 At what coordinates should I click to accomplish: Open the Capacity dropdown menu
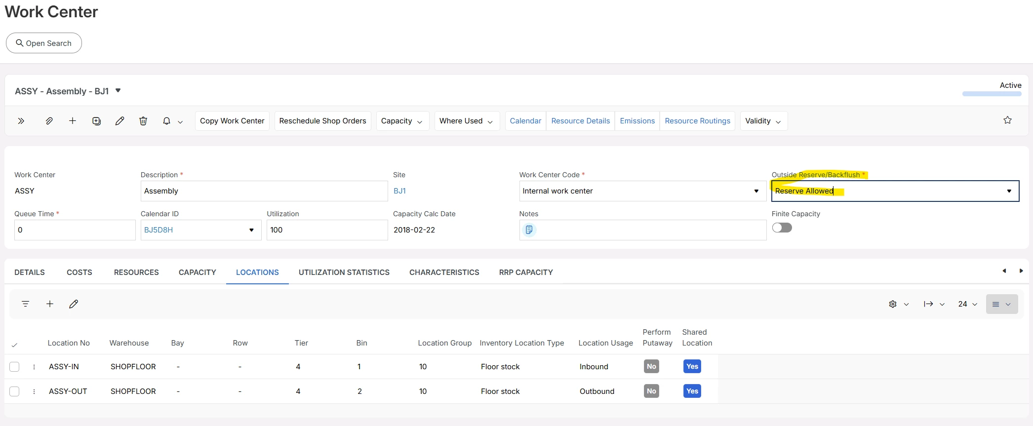(x=402, y=121)
